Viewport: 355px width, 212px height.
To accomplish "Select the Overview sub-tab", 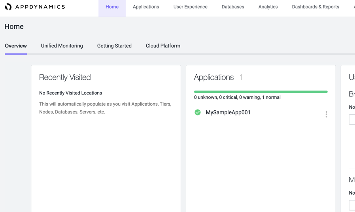I will (x=16, y=46).
